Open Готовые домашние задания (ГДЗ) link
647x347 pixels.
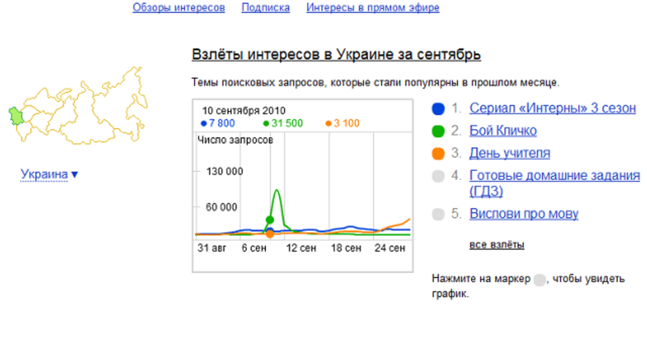click(555, 183)
